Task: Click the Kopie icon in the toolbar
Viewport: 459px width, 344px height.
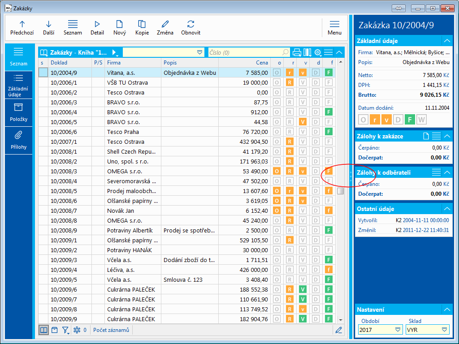Action: tap(142, 25)
